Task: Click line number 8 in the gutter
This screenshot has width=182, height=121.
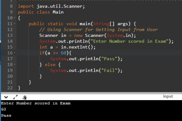Action: [11, 6]
